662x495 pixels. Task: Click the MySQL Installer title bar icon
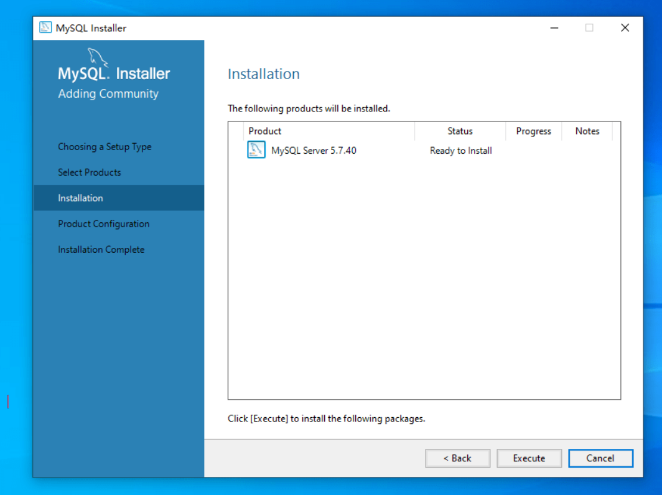click(x=45, y=28)
